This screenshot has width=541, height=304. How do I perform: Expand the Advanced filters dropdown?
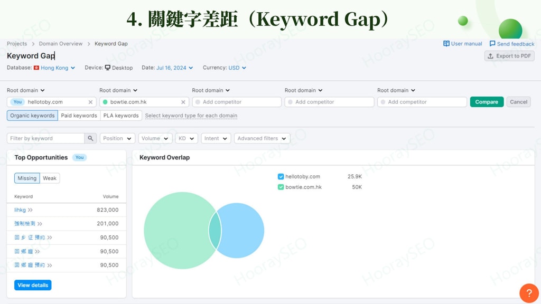pos(262,138)
